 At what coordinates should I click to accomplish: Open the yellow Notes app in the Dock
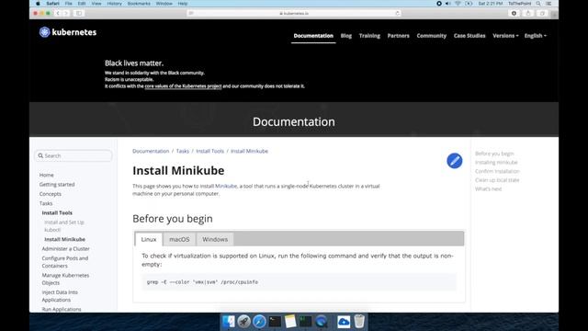coord(290,322)
